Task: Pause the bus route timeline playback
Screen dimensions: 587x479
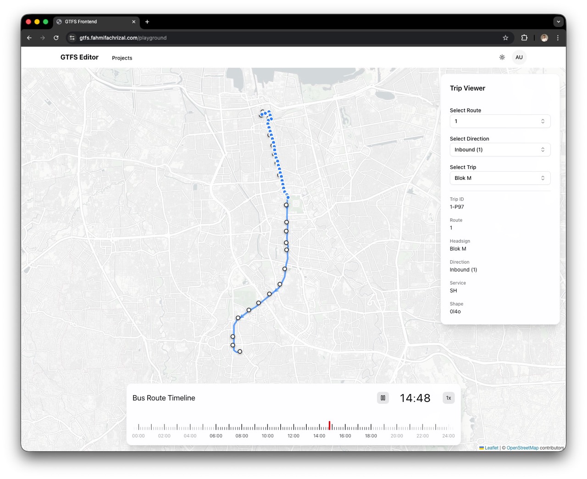Action: click(x=382, y=398)
